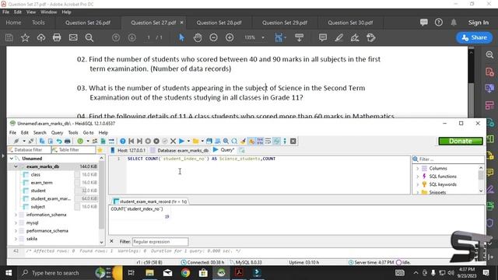Open the student_exam_mark_record result tab
Image resolution: width=498 pixels, height=280 pixels.
coord(150,201)
